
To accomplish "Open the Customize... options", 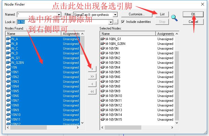I will point(137,14).
